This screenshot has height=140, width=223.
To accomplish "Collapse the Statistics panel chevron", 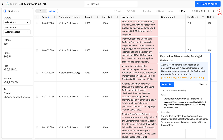I will (5, 11).
